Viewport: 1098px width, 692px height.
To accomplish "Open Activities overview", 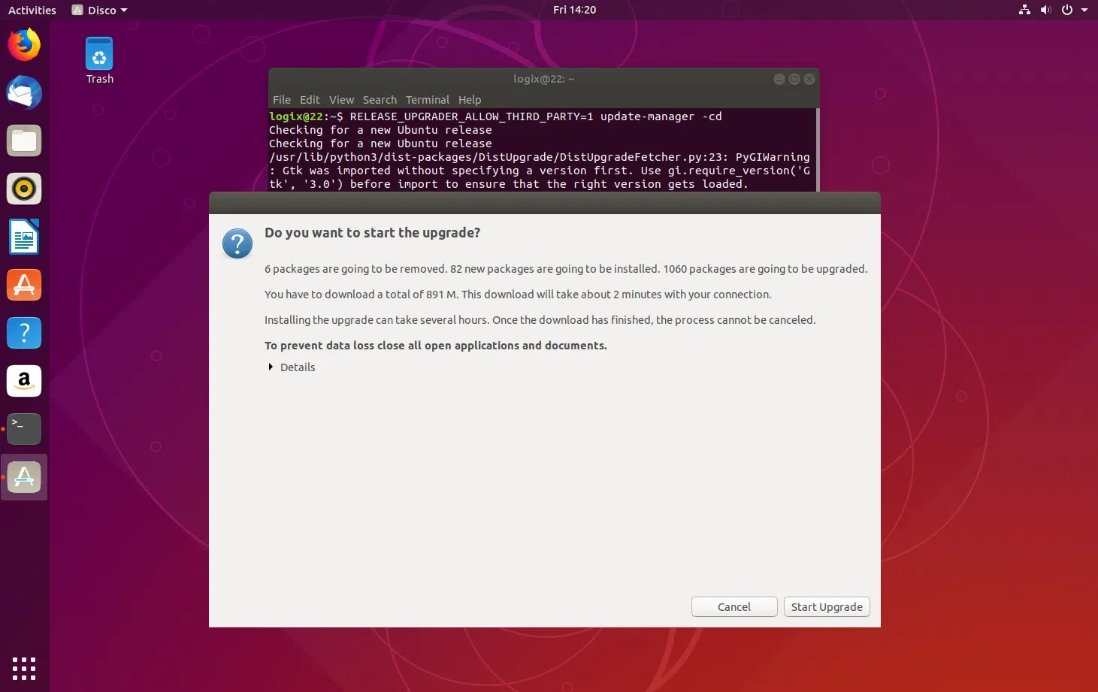I will point(32,10).
